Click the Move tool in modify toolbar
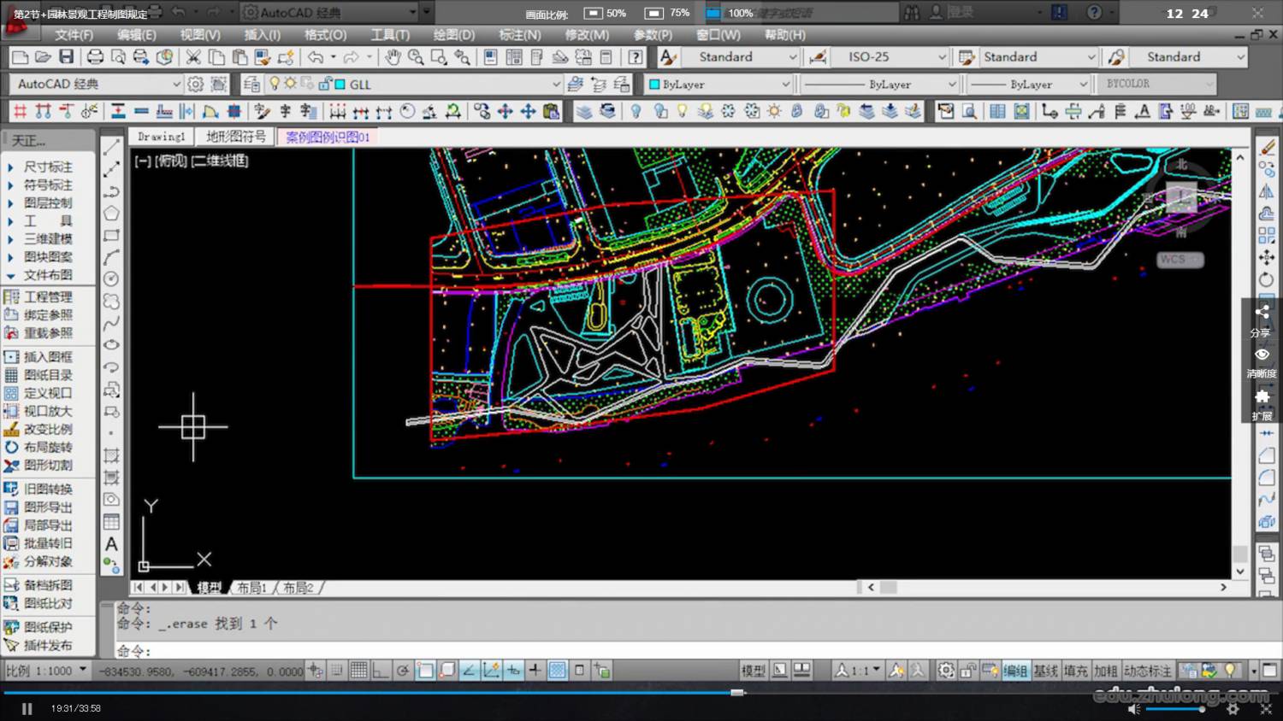This screenshot has height=721, width=1283. pos(1267,257)
